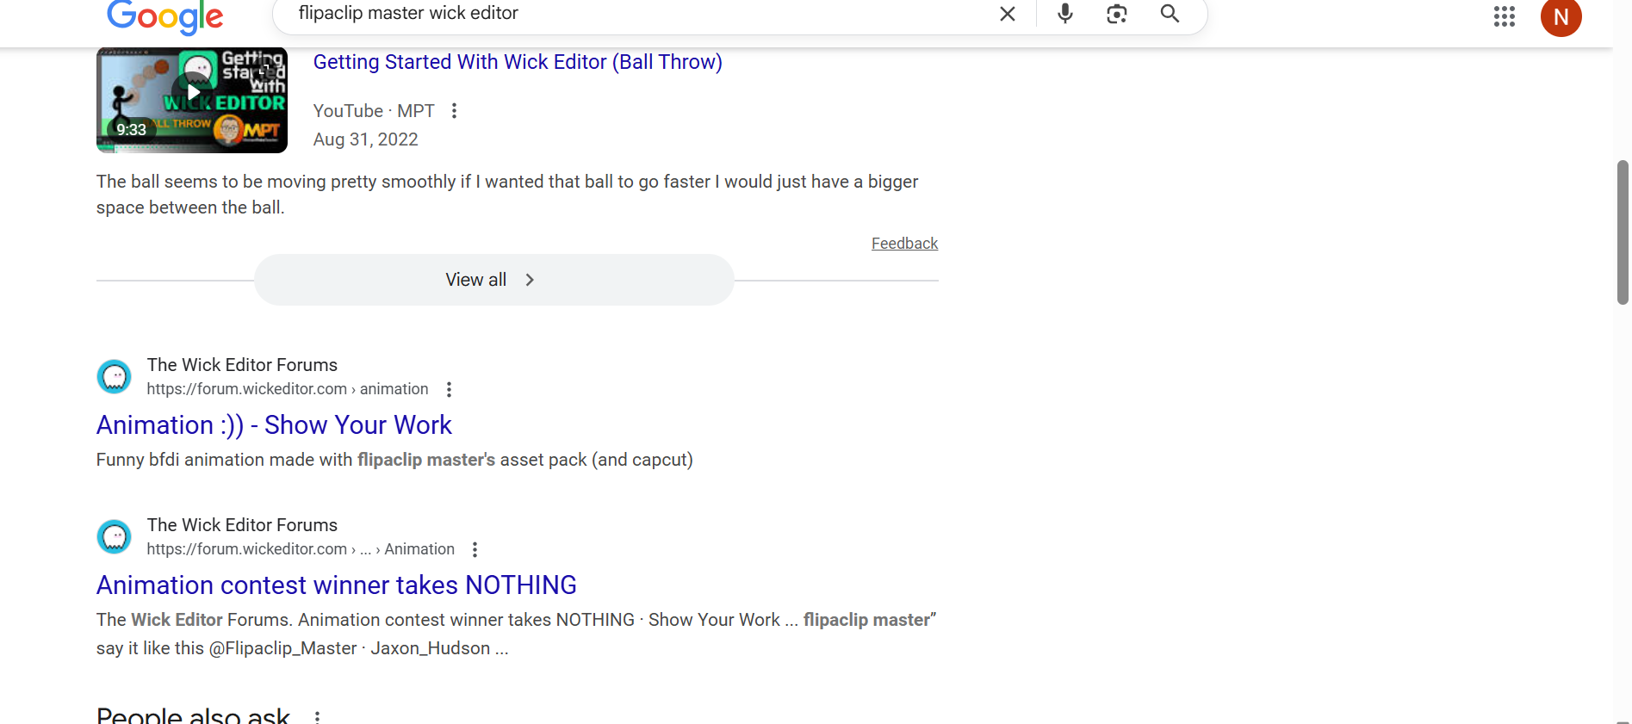1632x724 pixels.
Task: Click The Wick Editor Forums above contest winner
Action: coord(242,525)
